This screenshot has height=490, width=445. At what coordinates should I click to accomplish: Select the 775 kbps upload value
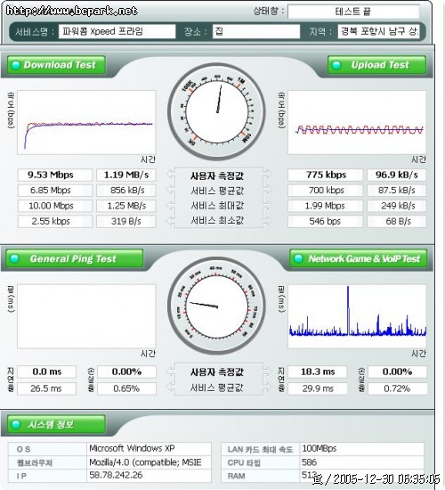(x=326, y=175)
